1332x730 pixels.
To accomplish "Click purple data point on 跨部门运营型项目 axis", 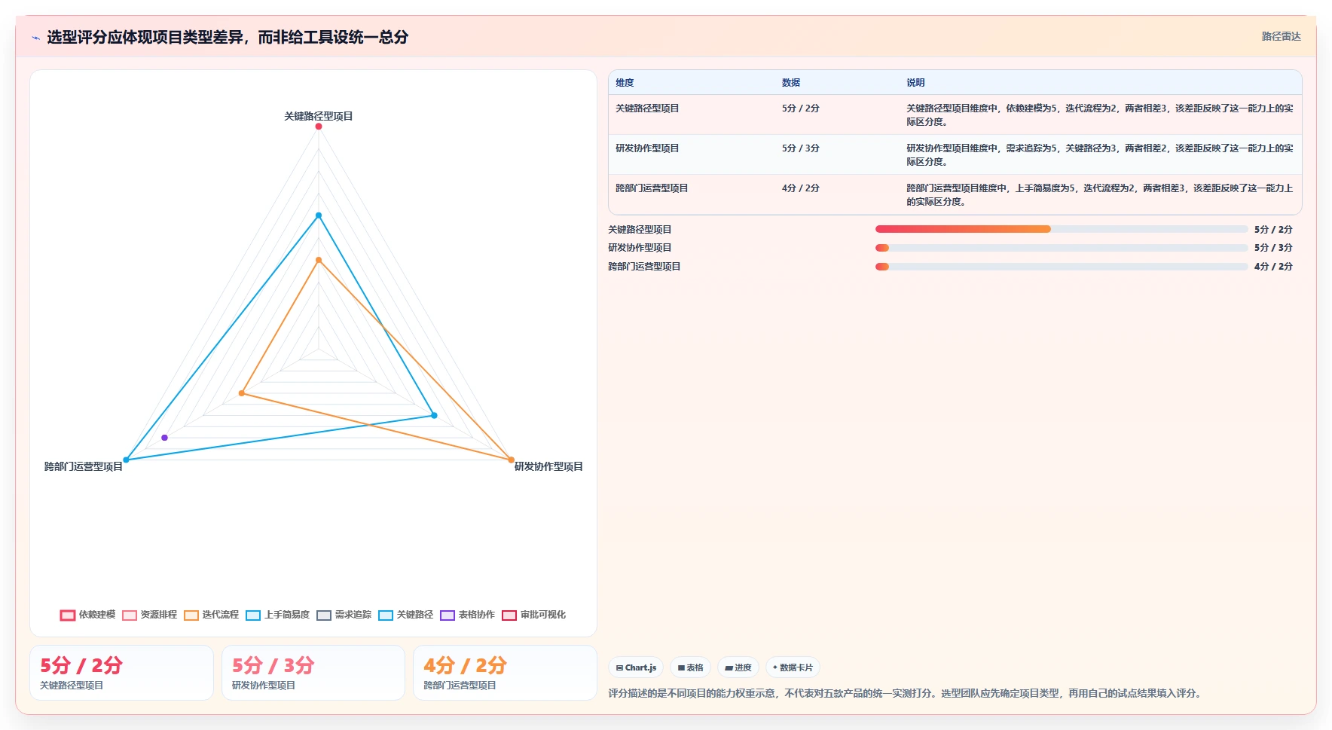I will coord(164,438).
